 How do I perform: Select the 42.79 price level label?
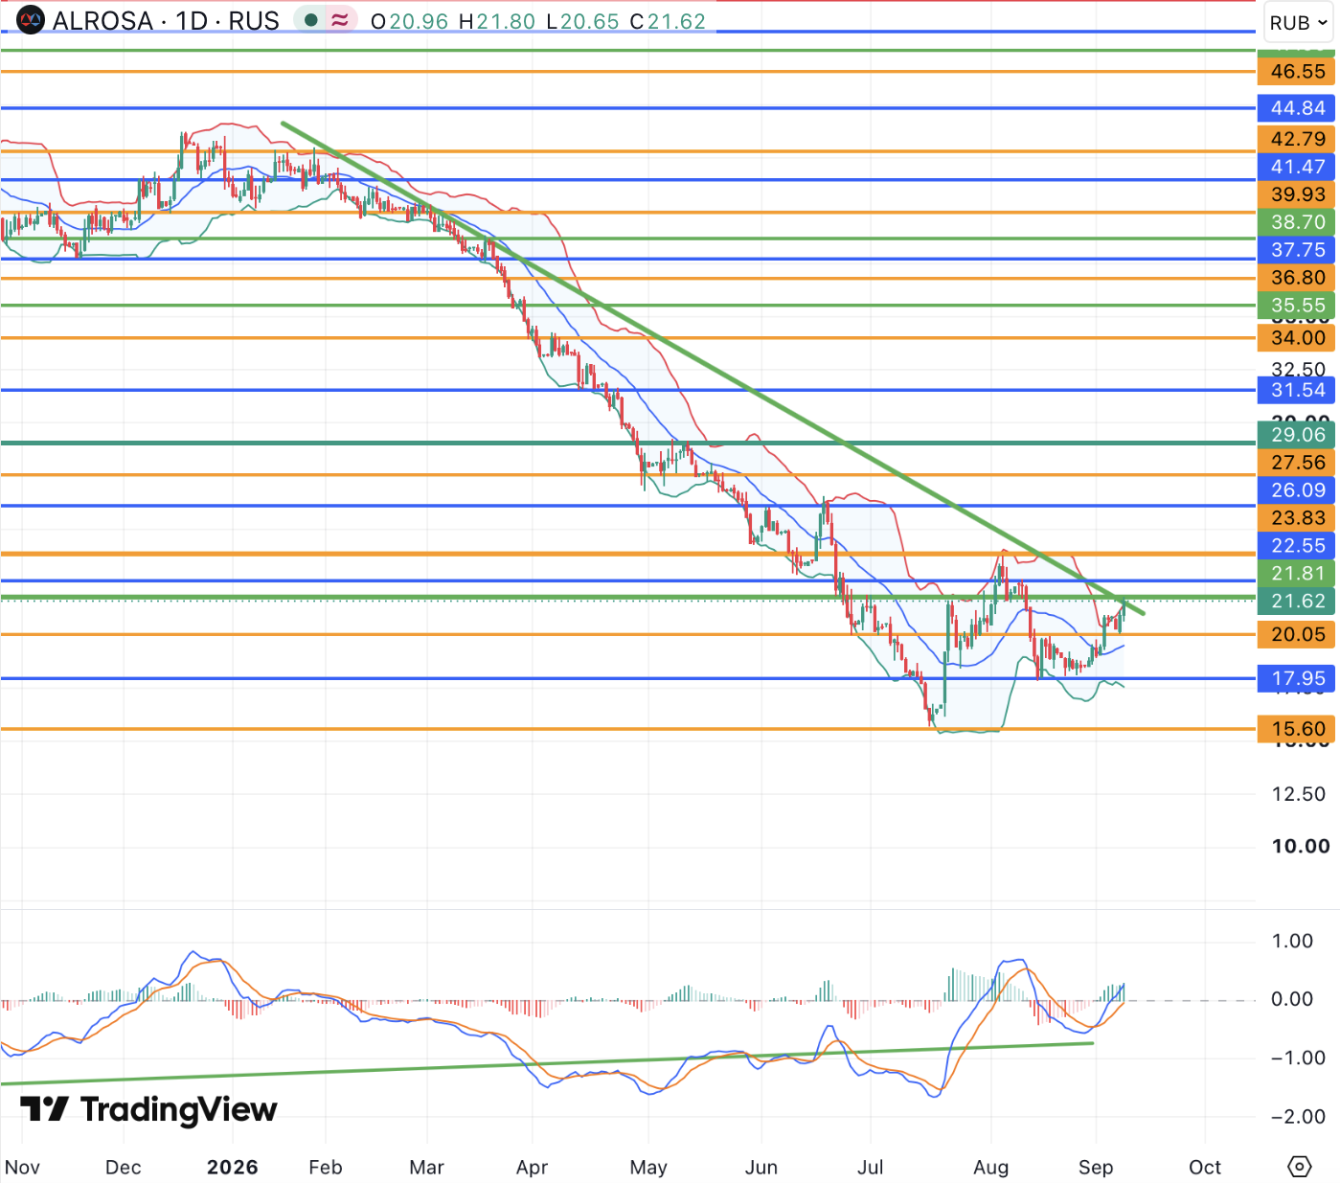tap(1298, 139)
